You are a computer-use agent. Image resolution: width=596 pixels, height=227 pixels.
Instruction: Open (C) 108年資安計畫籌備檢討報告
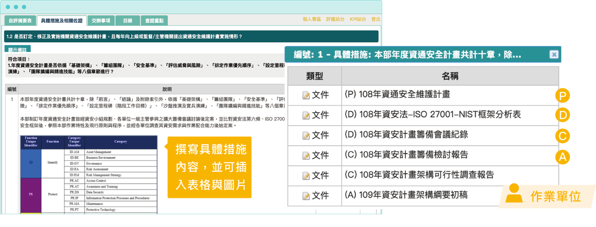click(x=406, y=155)
